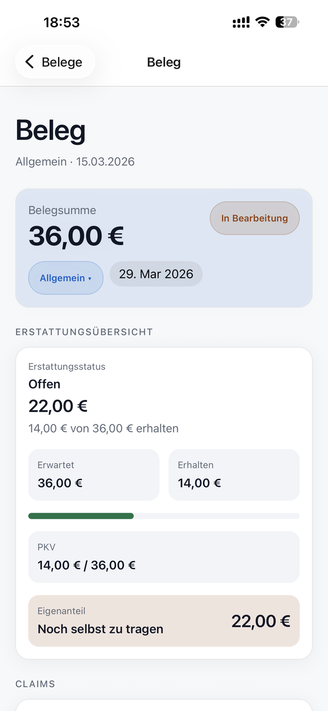This screenshot has width=328, height=711.
Task: Tap the In Bearbeitung status badge
Action: coord(254,218)
